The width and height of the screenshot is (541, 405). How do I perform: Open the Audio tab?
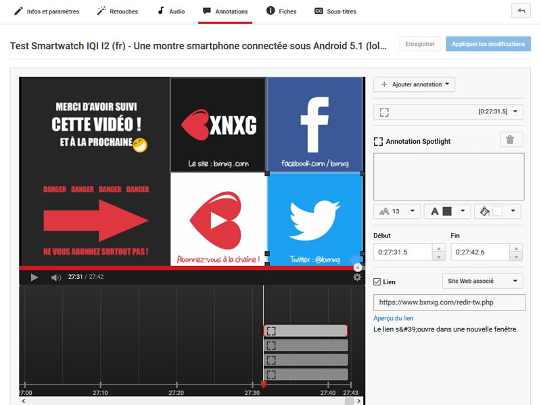171,11
